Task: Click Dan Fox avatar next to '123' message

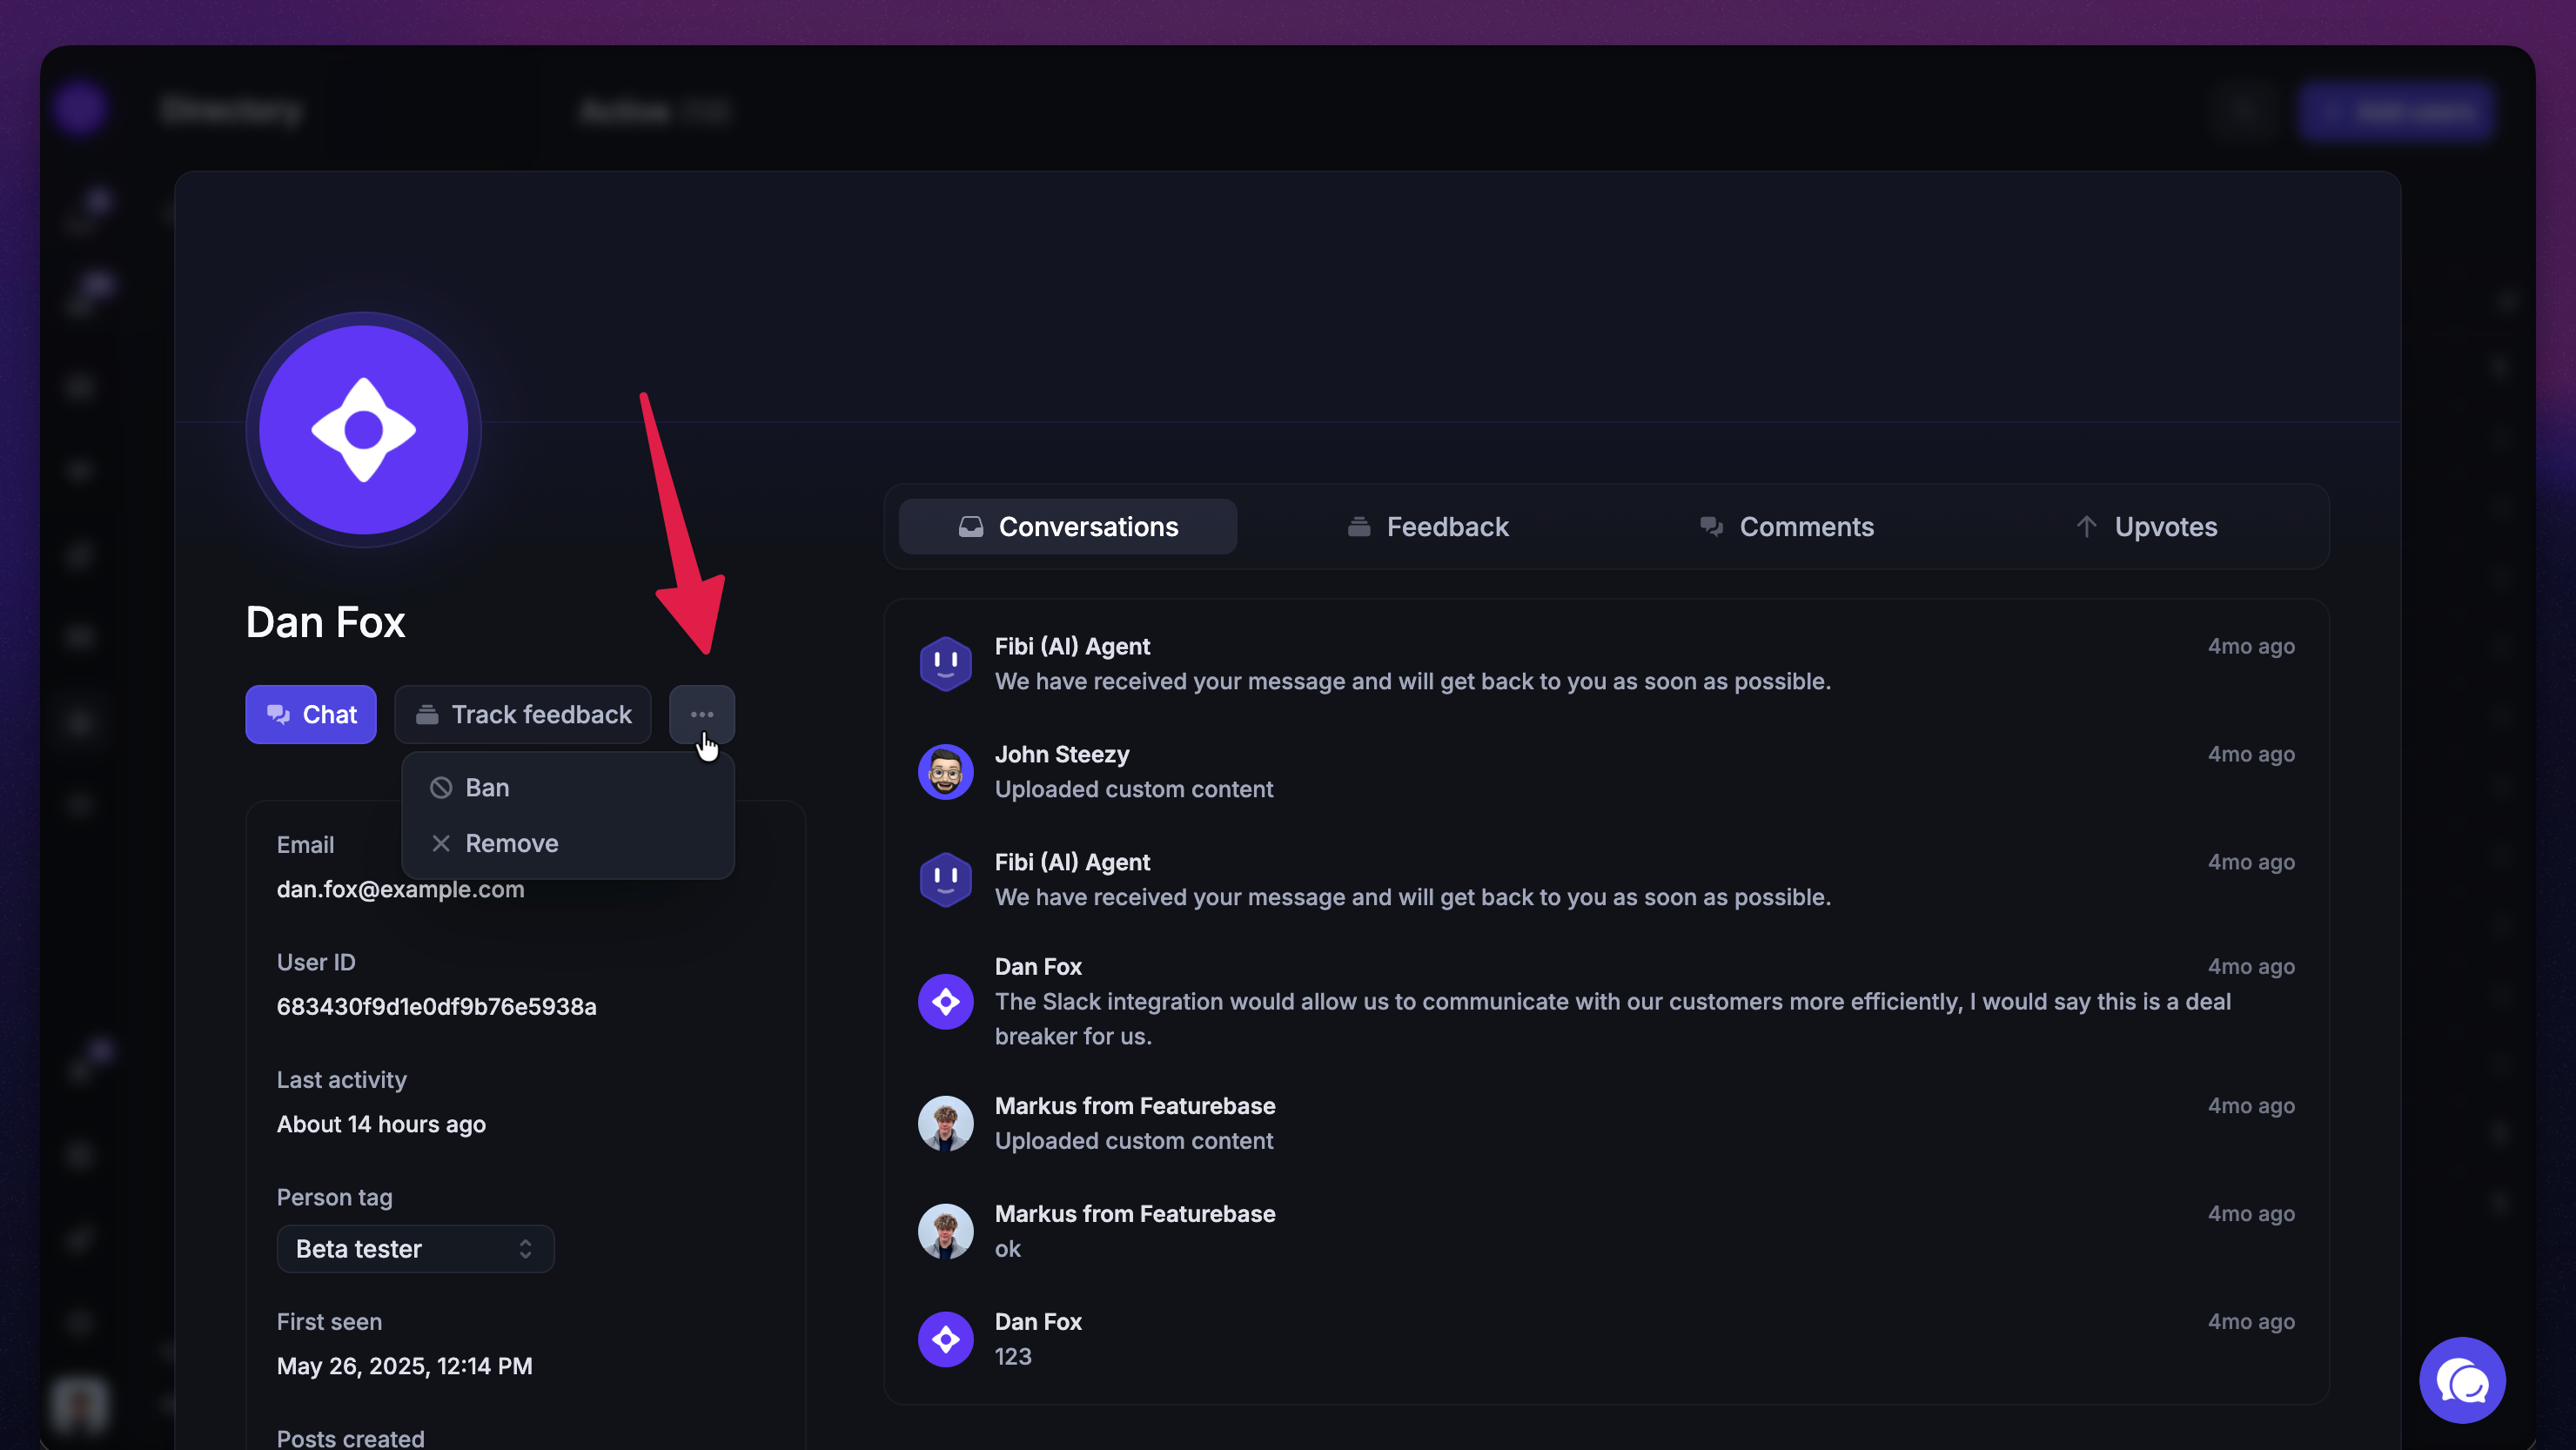Action: click(x=945, y=1339)
